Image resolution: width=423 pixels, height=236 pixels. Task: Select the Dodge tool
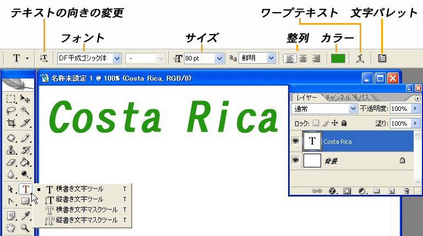(25, 174)
